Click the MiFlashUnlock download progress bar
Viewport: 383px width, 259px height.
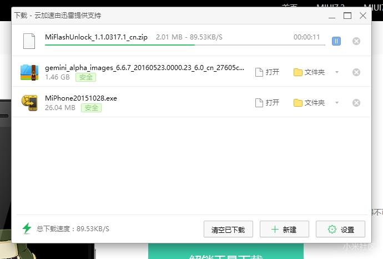click(x=185, y=45)
